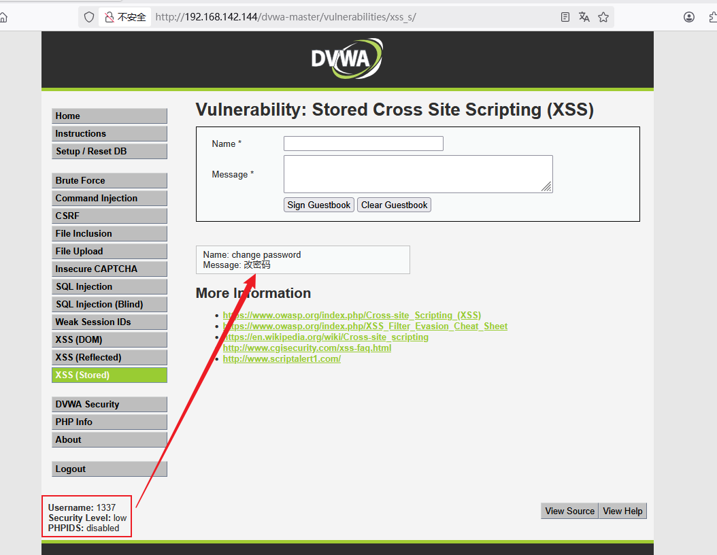Open the Brute Force page
Image resolution: width=717 pixels, height=555 pixels.
[x=110, y=181]
